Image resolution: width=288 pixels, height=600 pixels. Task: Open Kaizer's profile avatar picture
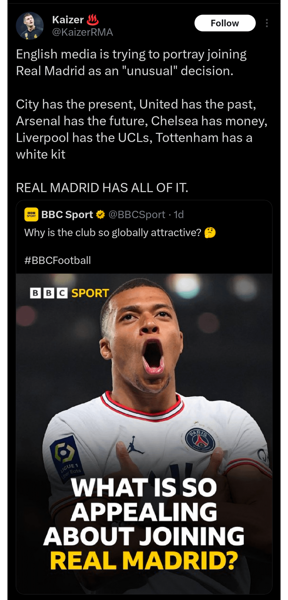tap(30, 26)
